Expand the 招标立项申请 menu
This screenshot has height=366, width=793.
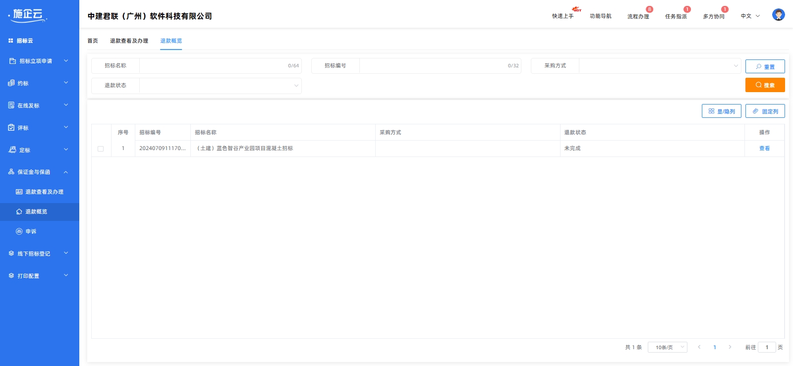[x=39, y=61]
